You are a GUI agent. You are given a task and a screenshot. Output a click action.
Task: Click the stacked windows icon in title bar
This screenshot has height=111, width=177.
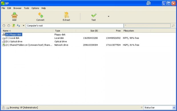[x=148, y=3]
